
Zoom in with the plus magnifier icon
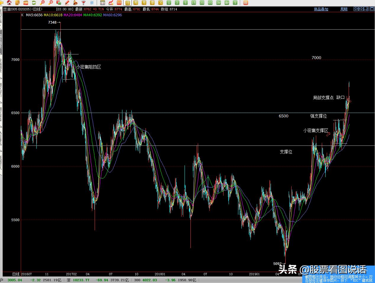click(x=42, y=3)
